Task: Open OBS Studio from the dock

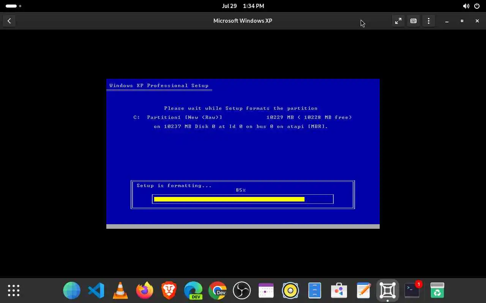Action: click(x=242, y=291)
